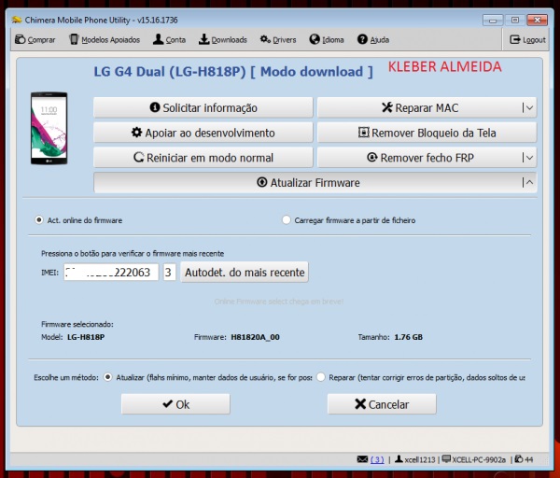560x478 pixels.
Task: Click Reiniciar em modo normal button
Action: coord(203,158)
